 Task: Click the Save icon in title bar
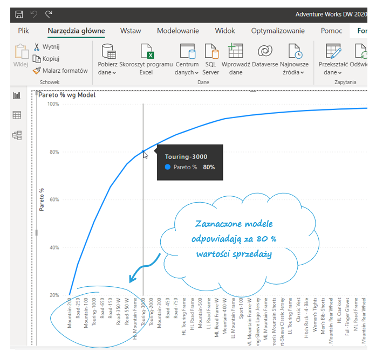point(19,13)
